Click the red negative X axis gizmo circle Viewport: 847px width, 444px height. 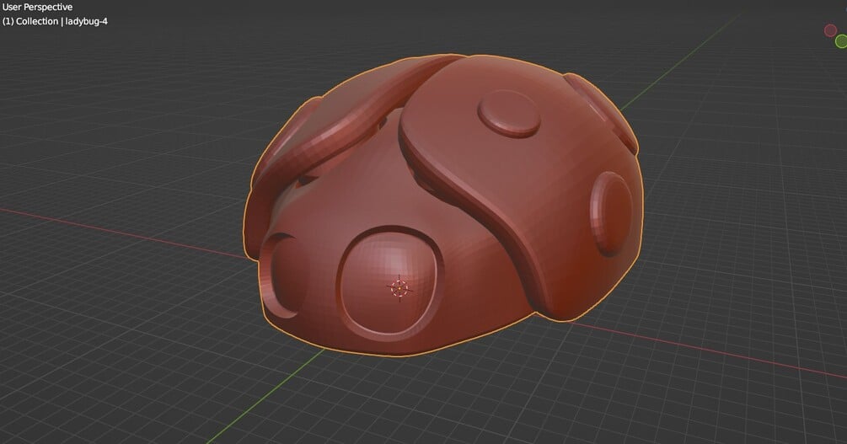click(x=830, y=31)
